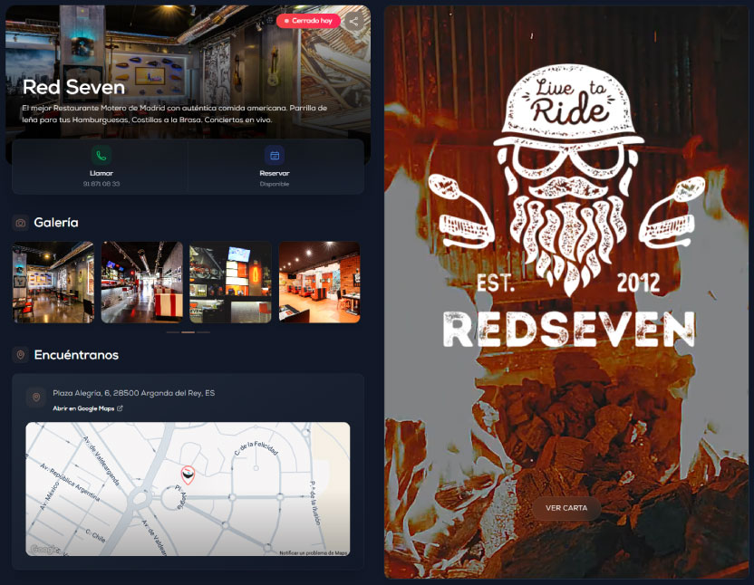The height and width of the screenshot is (585, 754).
Task: Click the Cerrado hoy status badge
Action: pos(308,21)
